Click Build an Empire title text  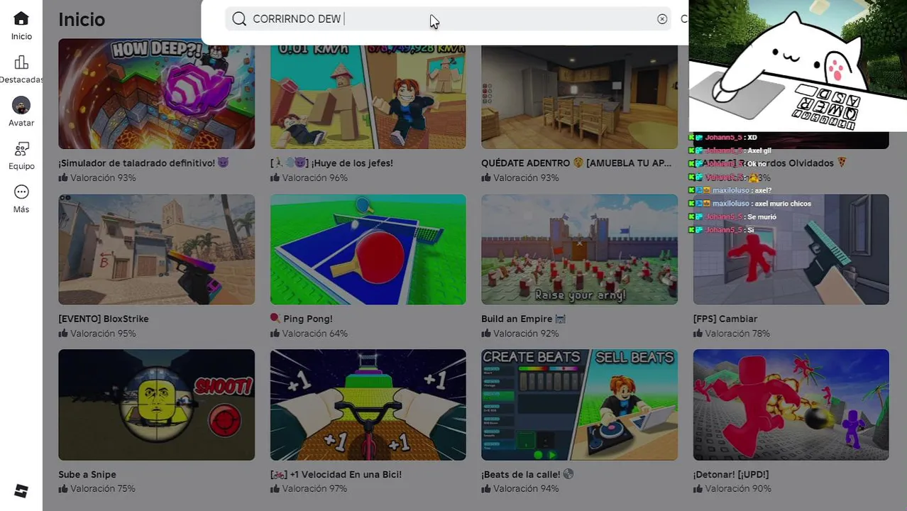523,319
